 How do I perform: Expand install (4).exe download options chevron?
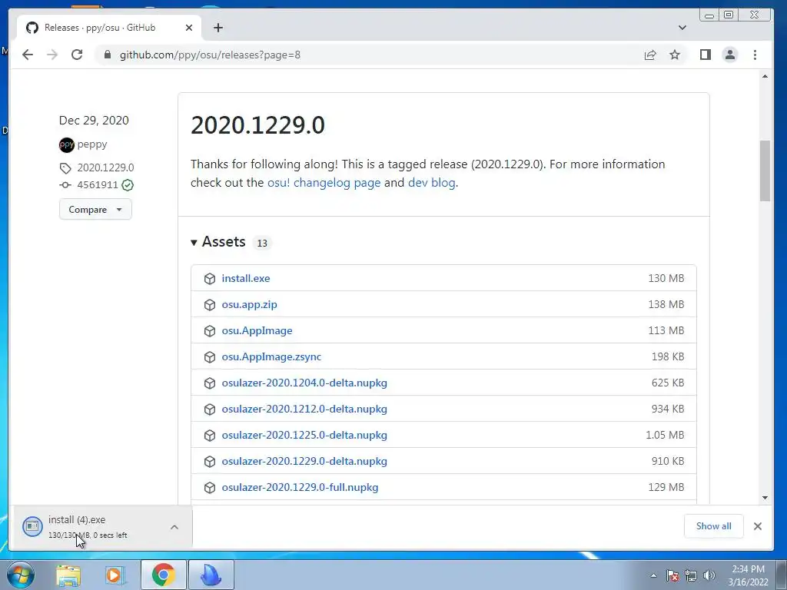[x=174, y=527]
